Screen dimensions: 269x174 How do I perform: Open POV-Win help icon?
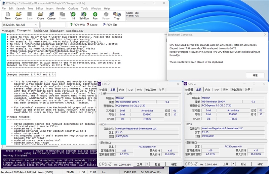[71, 25]
